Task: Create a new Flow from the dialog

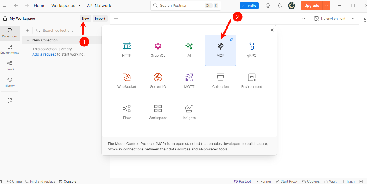Action: coord(127,112)
